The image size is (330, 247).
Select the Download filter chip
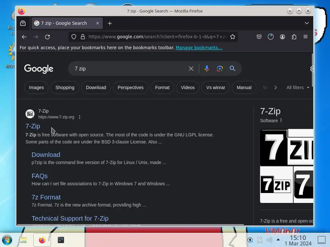tap(96, 87)
